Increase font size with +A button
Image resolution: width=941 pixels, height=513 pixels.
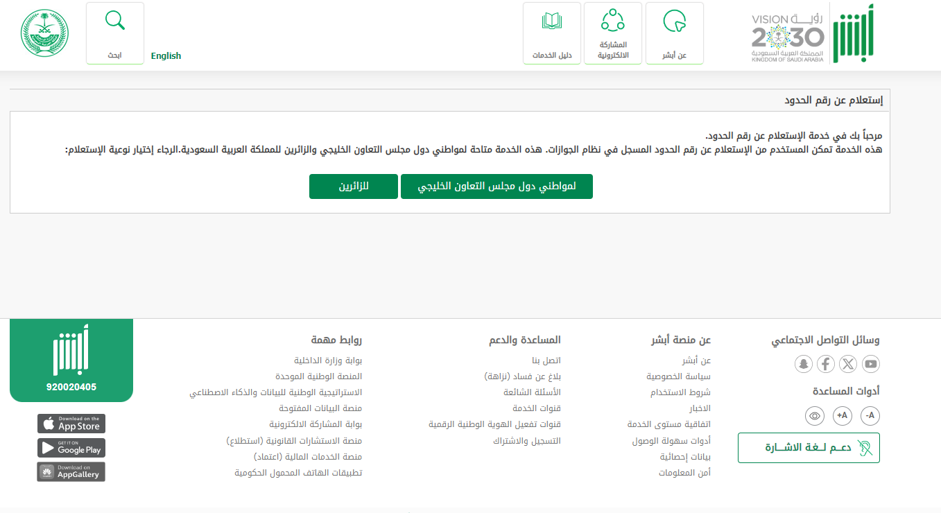point(843,416)
